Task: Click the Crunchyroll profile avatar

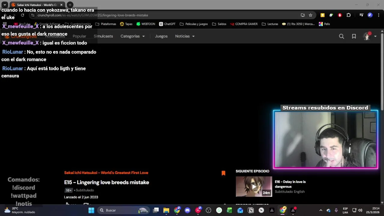Action: (367, 36)
